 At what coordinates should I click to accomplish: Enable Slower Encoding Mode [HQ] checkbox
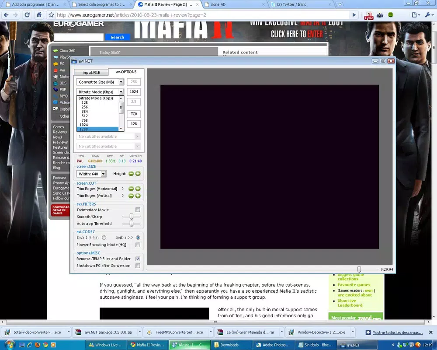(x=138, y=245)
